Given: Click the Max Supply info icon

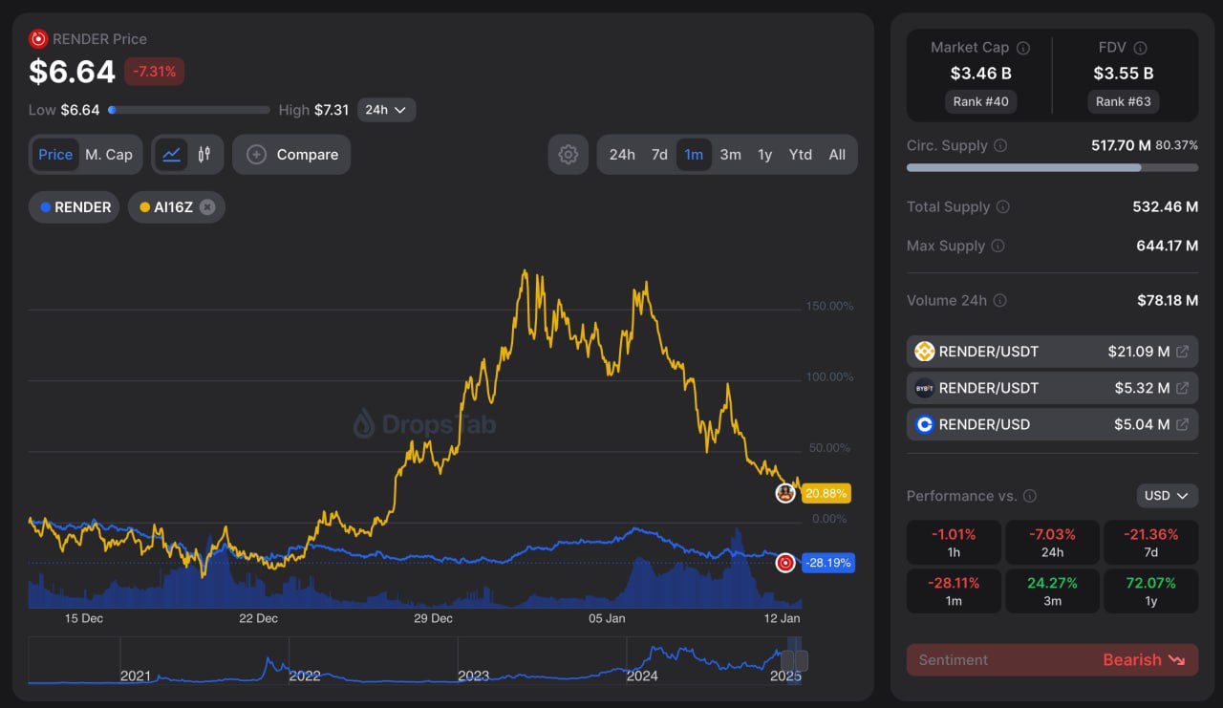Looking at the screenshot, I should [998, 246].
